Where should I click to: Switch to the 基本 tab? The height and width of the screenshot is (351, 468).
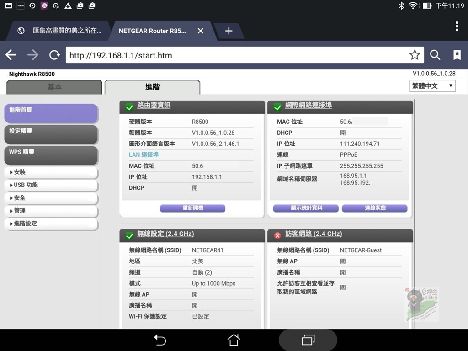(54, 87)
